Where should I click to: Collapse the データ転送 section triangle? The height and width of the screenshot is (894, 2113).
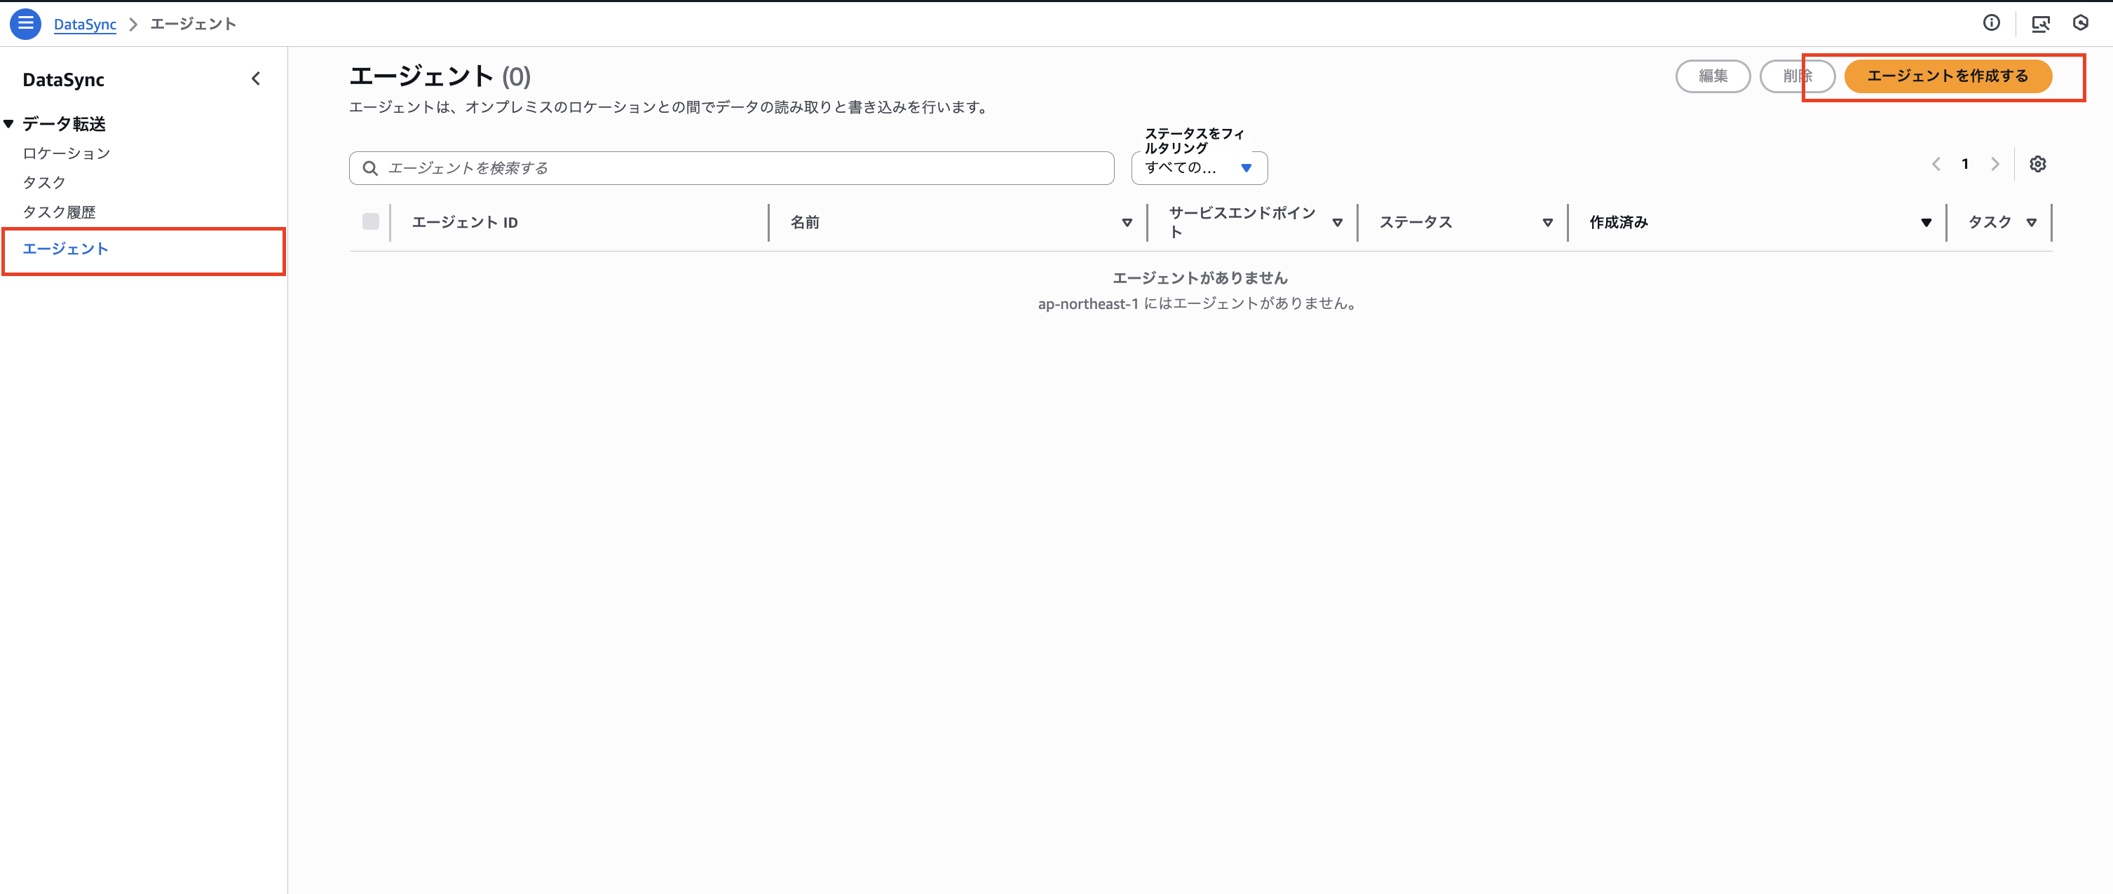tap(8, 123)
